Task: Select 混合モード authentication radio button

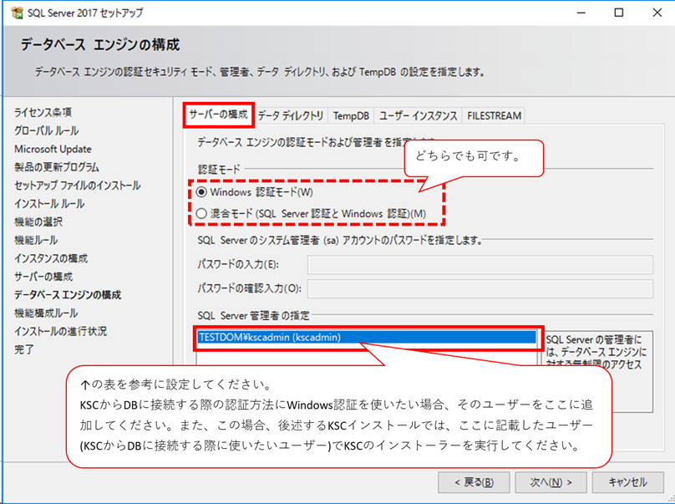Action: point(201,213)
